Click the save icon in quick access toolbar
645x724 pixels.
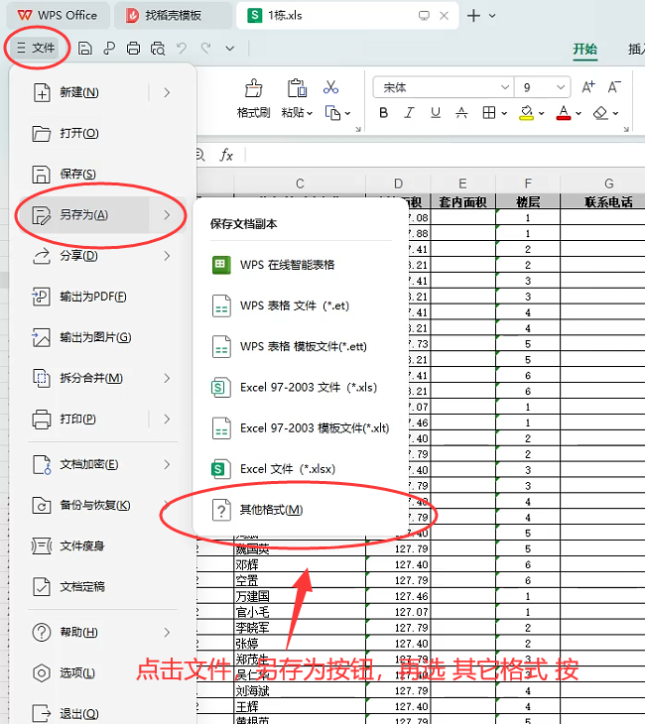(x=85, y=48)
